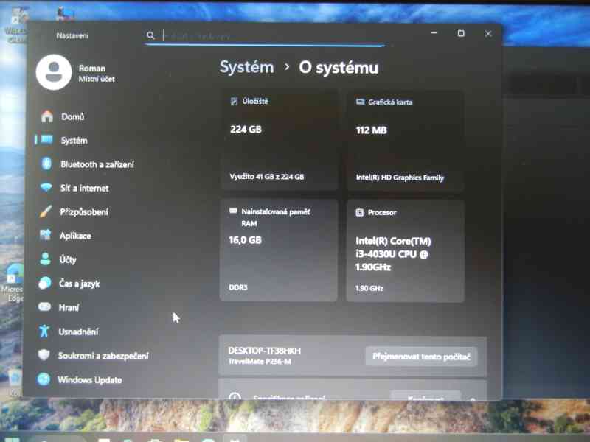Go back to Systém breadcrumb
This screenshot has height=442, width=590.
(247, 67)
